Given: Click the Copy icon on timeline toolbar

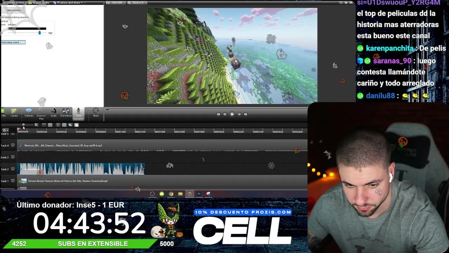Looking at the screenshot, I should click(70, 125).
